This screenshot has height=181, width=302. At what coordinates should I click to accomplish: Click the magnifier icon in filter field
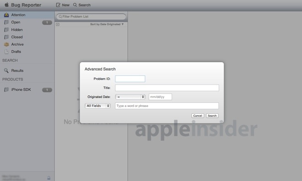pos(60,17)
